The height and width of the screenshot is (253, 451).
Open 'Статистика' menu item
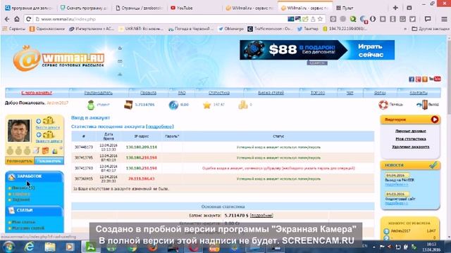(219, 93)
